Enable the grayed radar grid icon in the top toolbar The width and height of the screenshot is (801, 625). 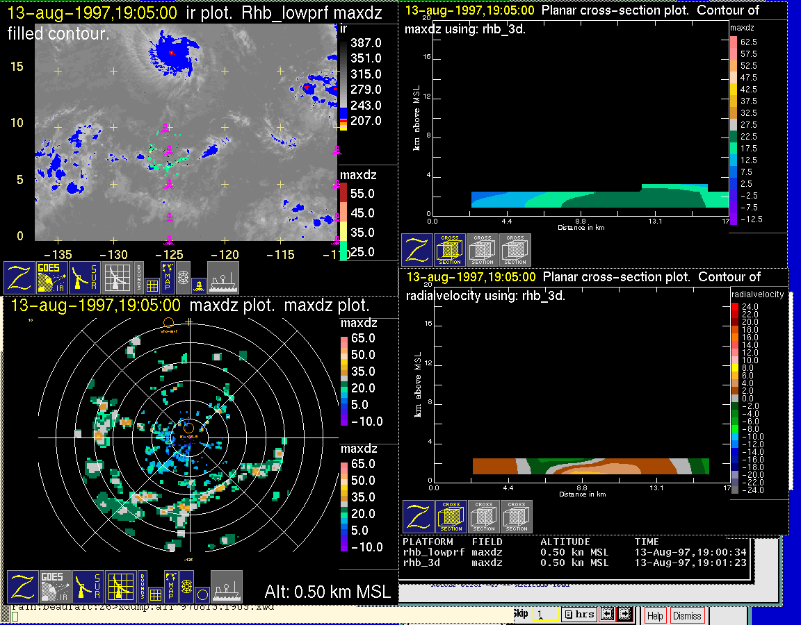[116, 277]
